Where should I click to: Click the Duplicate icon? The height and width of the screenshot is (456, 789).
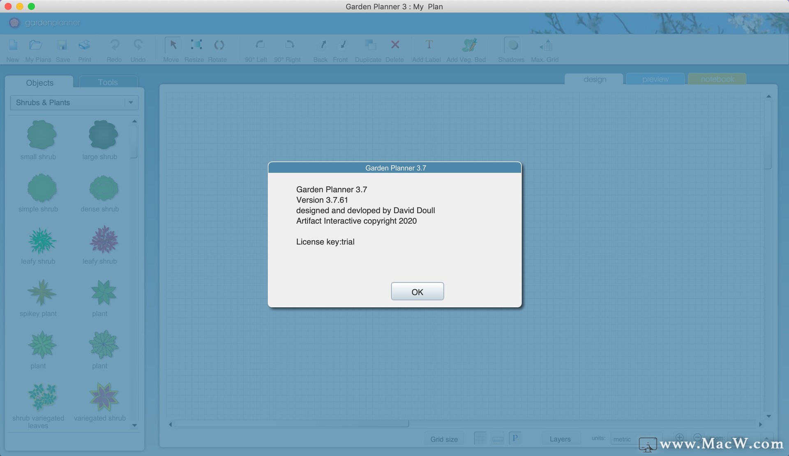[x=370, y=45]
